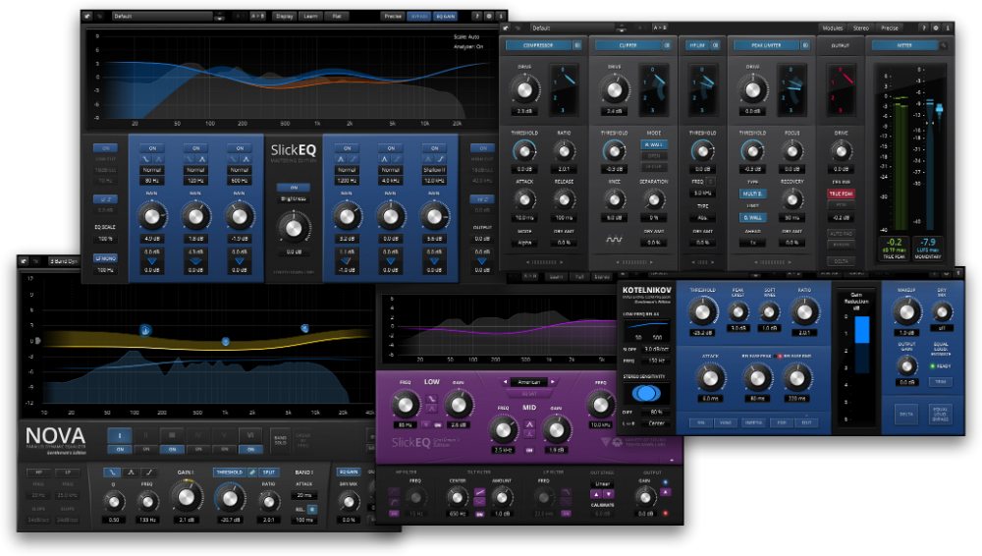This screenshot has width=982, height=556.
Task: Expand gain-range arrow under the 4.0 dB band
Action: click(152, 260)
